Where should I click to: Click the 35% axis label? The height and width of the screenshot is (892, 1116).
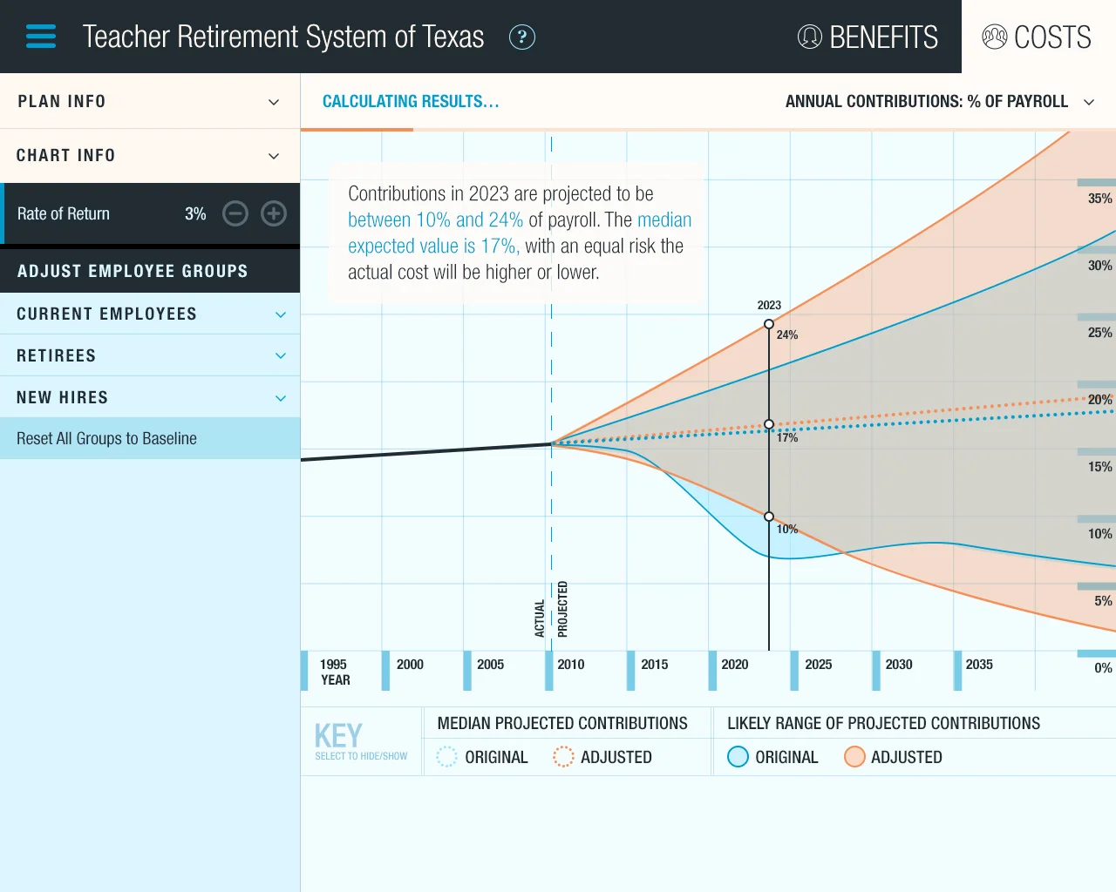click(1100, 199)
